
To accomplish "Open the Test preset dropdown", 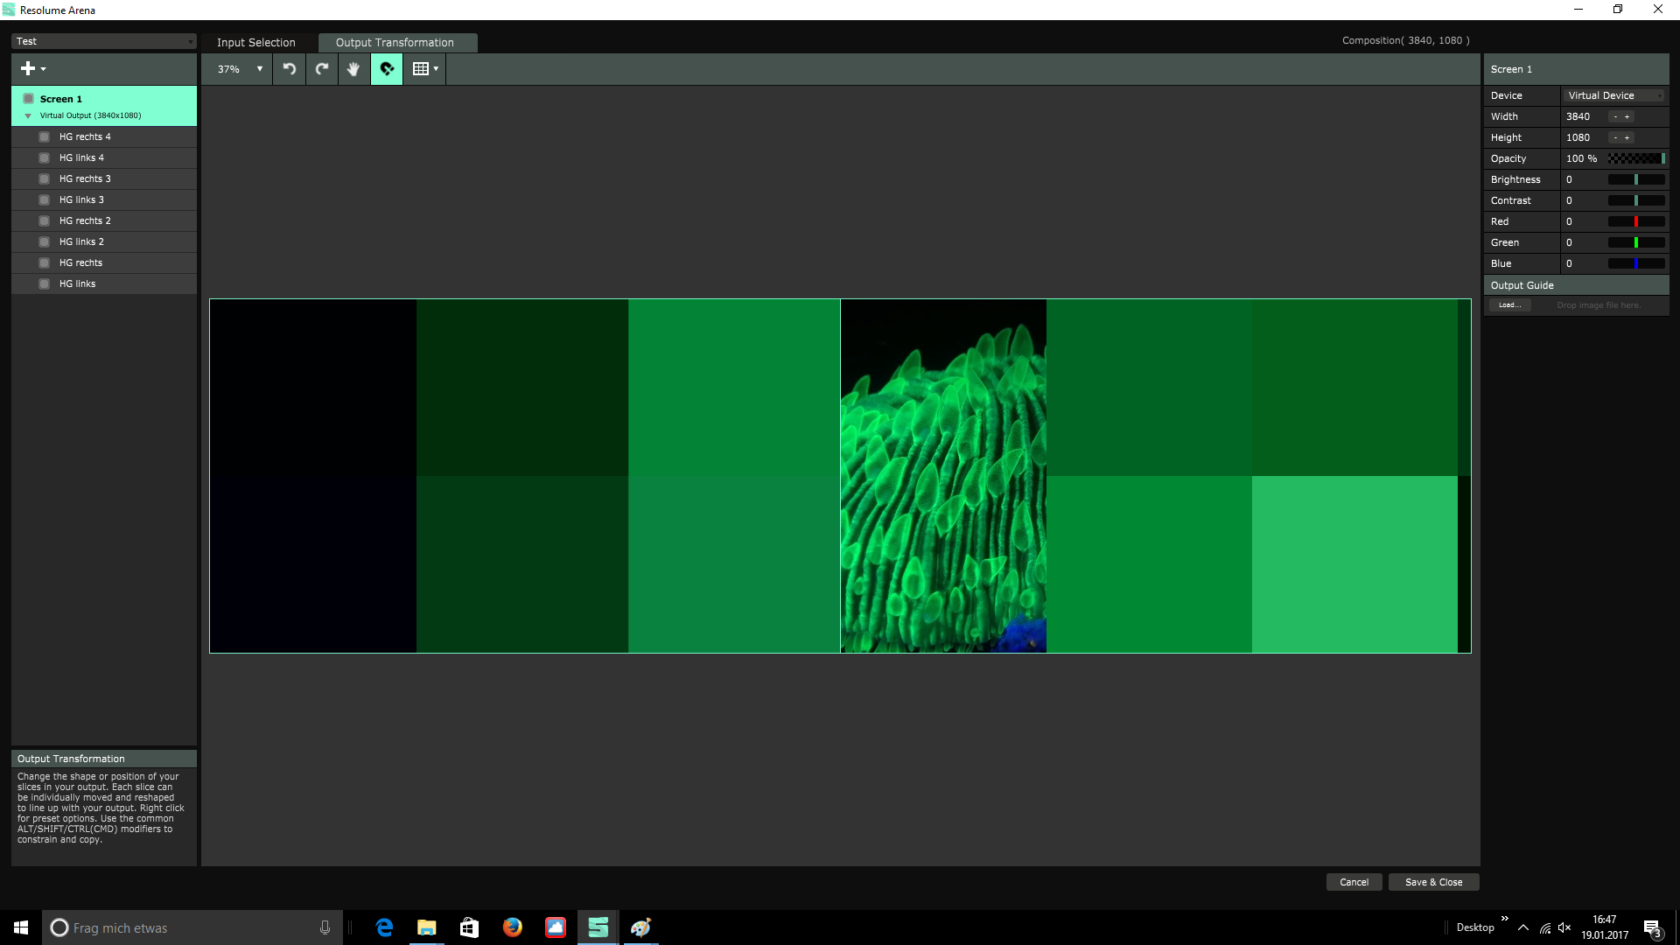I will (x=103, y=41).
